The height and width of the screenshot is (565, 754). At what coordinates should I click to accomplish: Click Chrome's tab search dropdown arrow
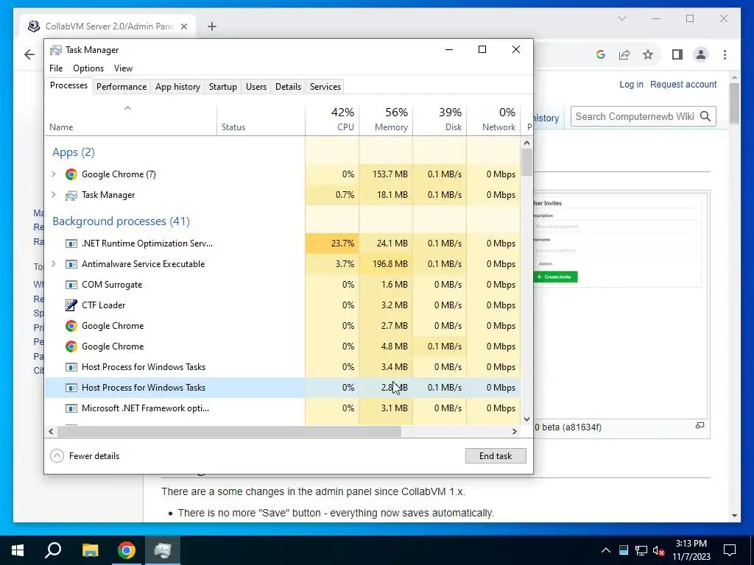click(621, 18)
